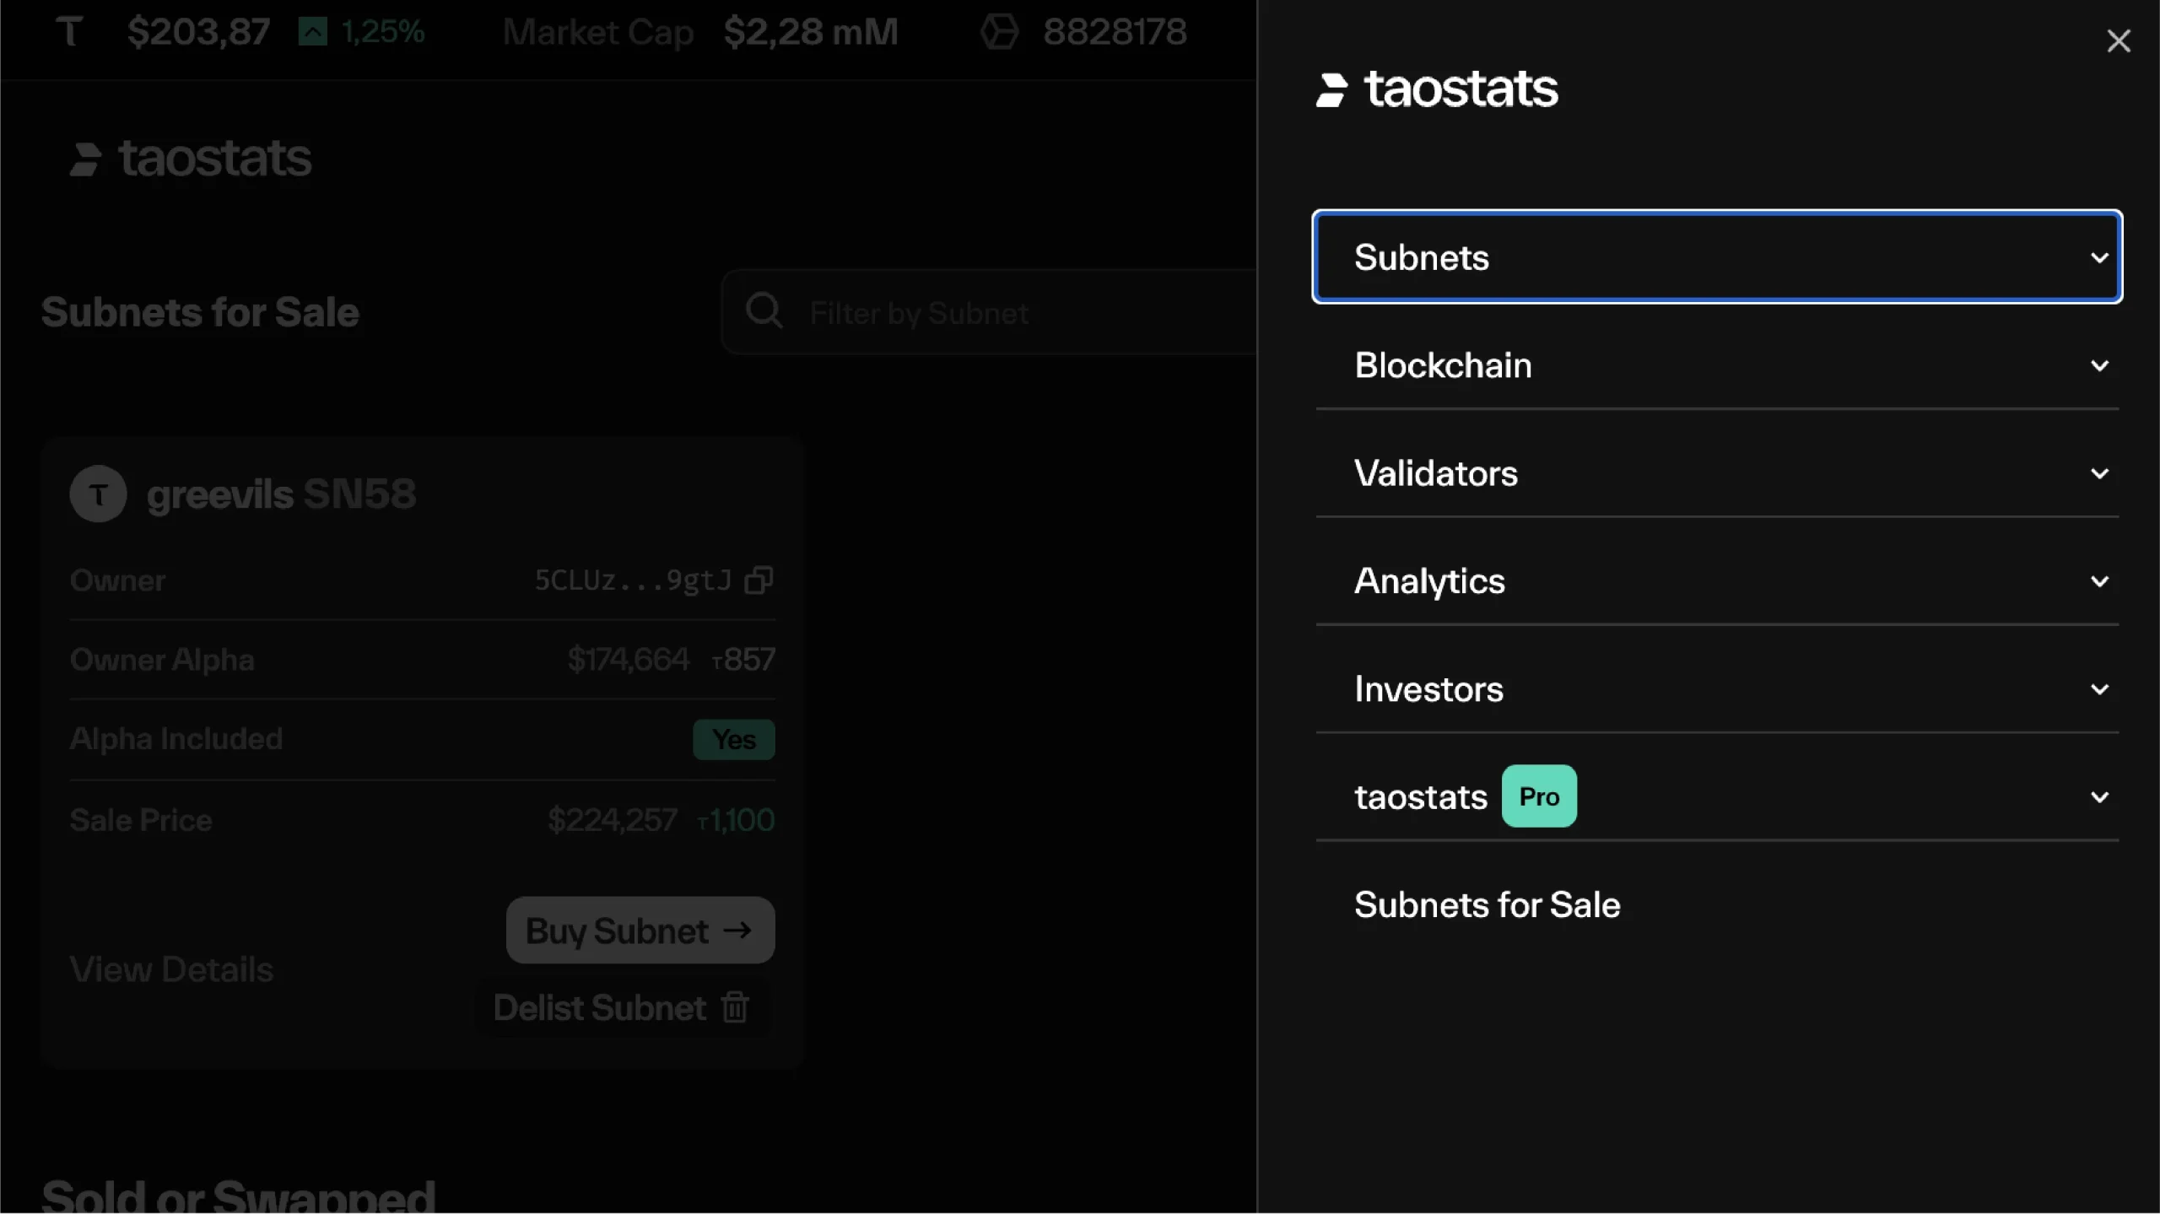Click the Sold or Swapped section heading
This screenshot has width=2160, height=1214.
click(x=239, y=1195)
